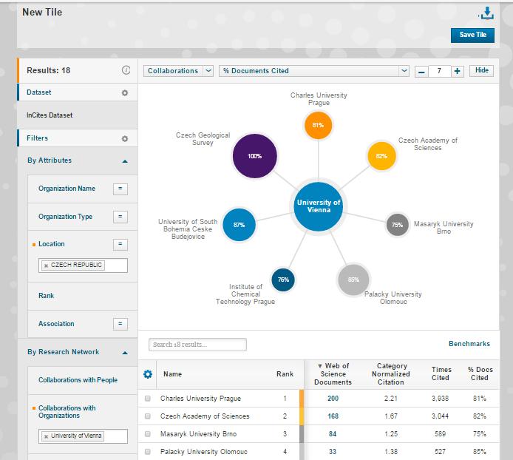Tick the Masaryk University Brno checkbox
The width and height of the screenshot is (513, 460).
(x=148, y=434)
